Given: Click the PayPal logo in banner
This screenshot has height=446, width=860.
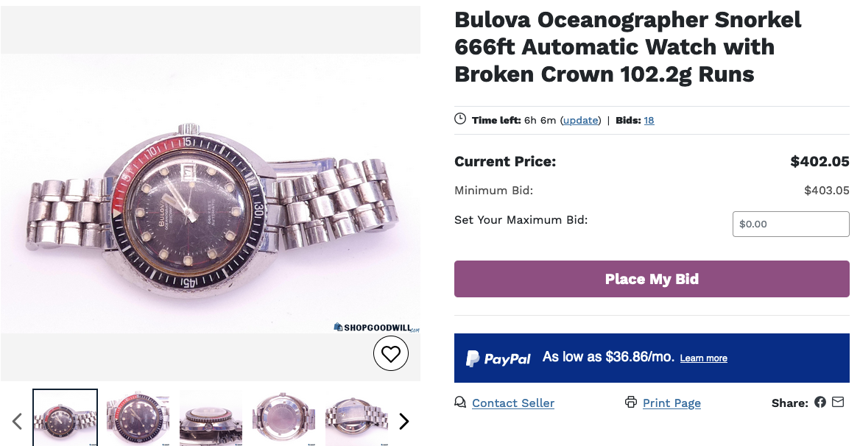Looking at the screenshot, I should point(498,358).
